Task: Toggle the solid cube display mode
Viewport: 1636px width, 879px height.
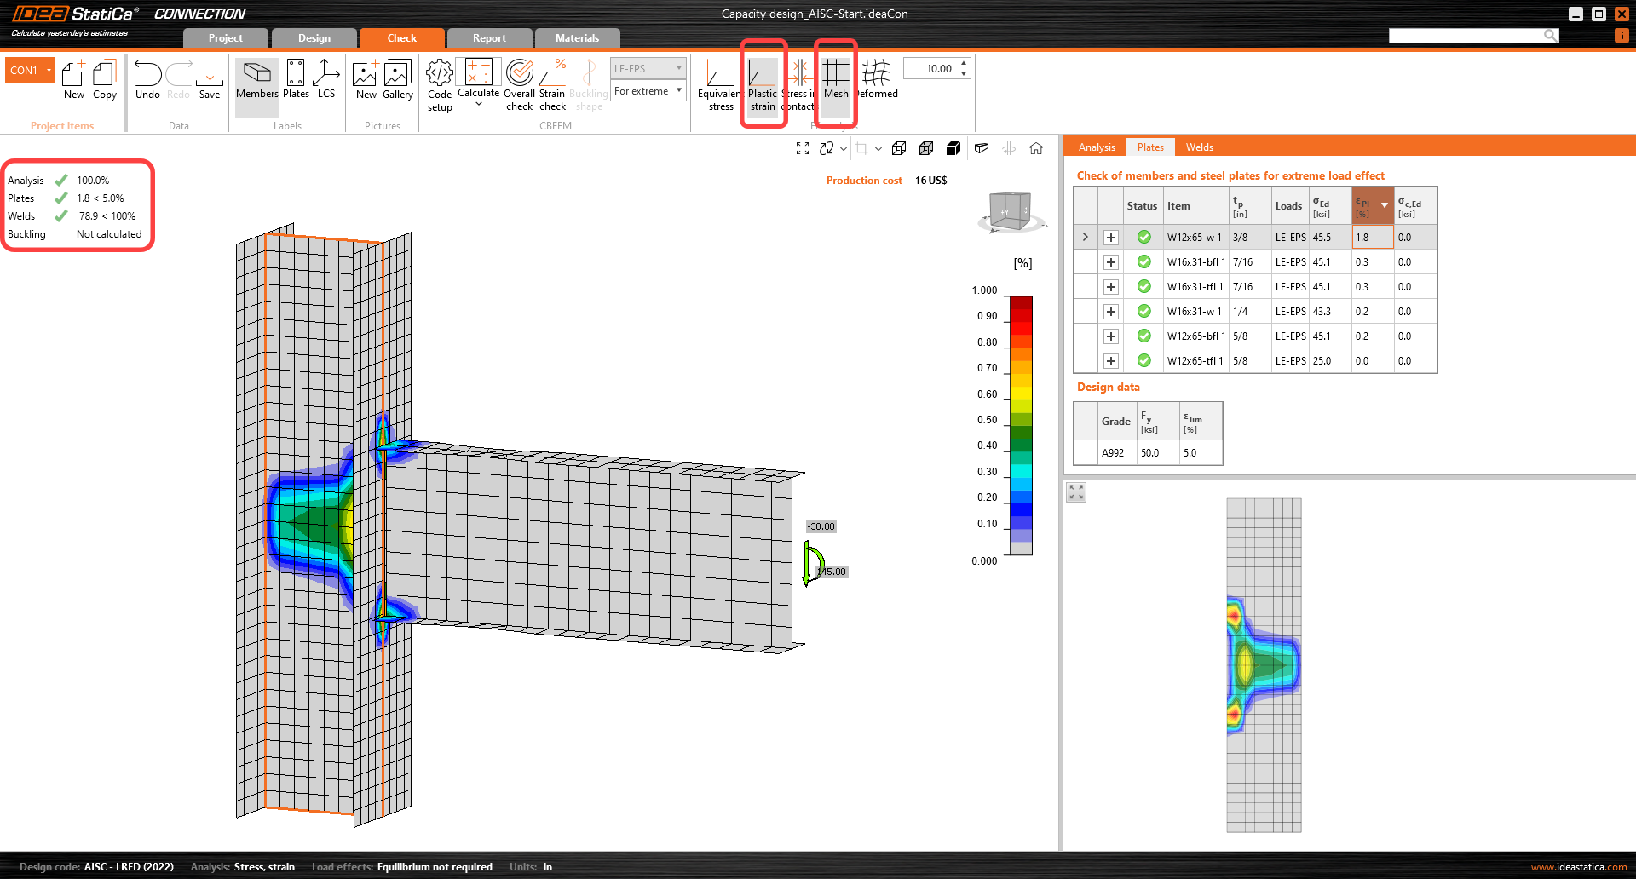Action: 953,148
